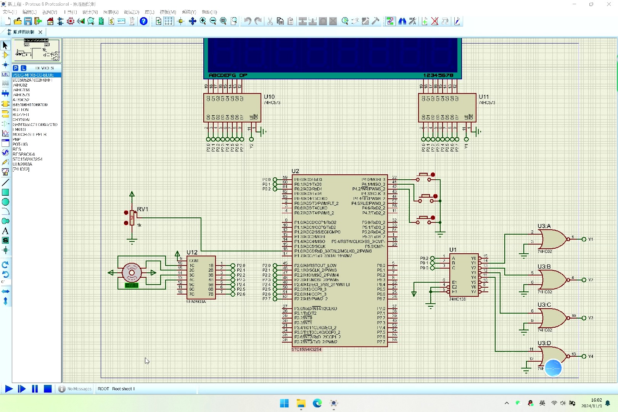
Task: Pause the simulation
Action: pyautogui.click(x=35, y=389)
